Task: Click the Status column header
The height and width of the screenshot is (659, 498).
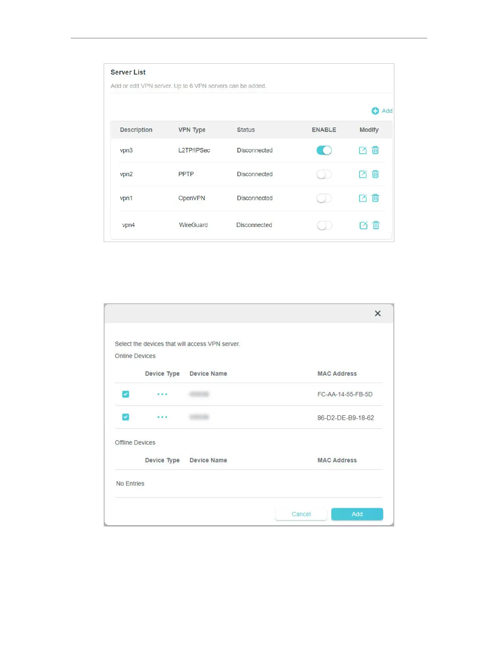Action: [246, 130]
